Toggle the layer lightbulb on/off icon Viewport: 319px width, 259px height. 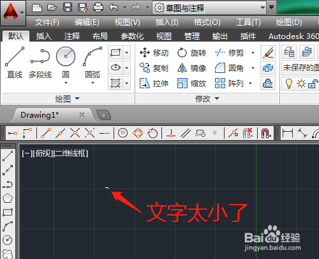pos(289,83)
